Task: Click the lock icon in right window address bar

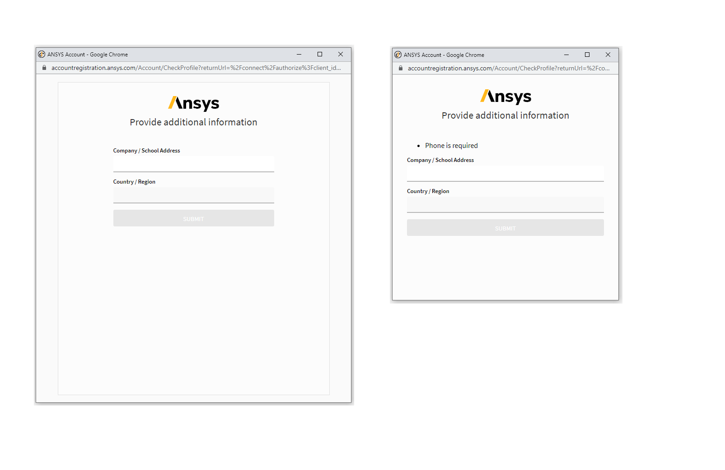Action: click(401, 68)
